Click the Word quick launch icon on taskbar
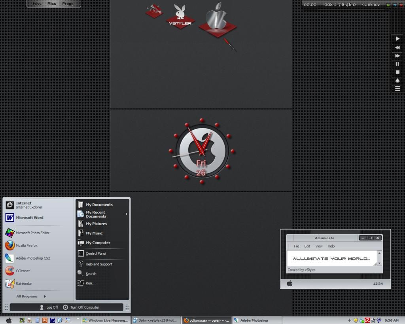The height and width of the screenshot is (324, 405). click(x=53, y=320)
